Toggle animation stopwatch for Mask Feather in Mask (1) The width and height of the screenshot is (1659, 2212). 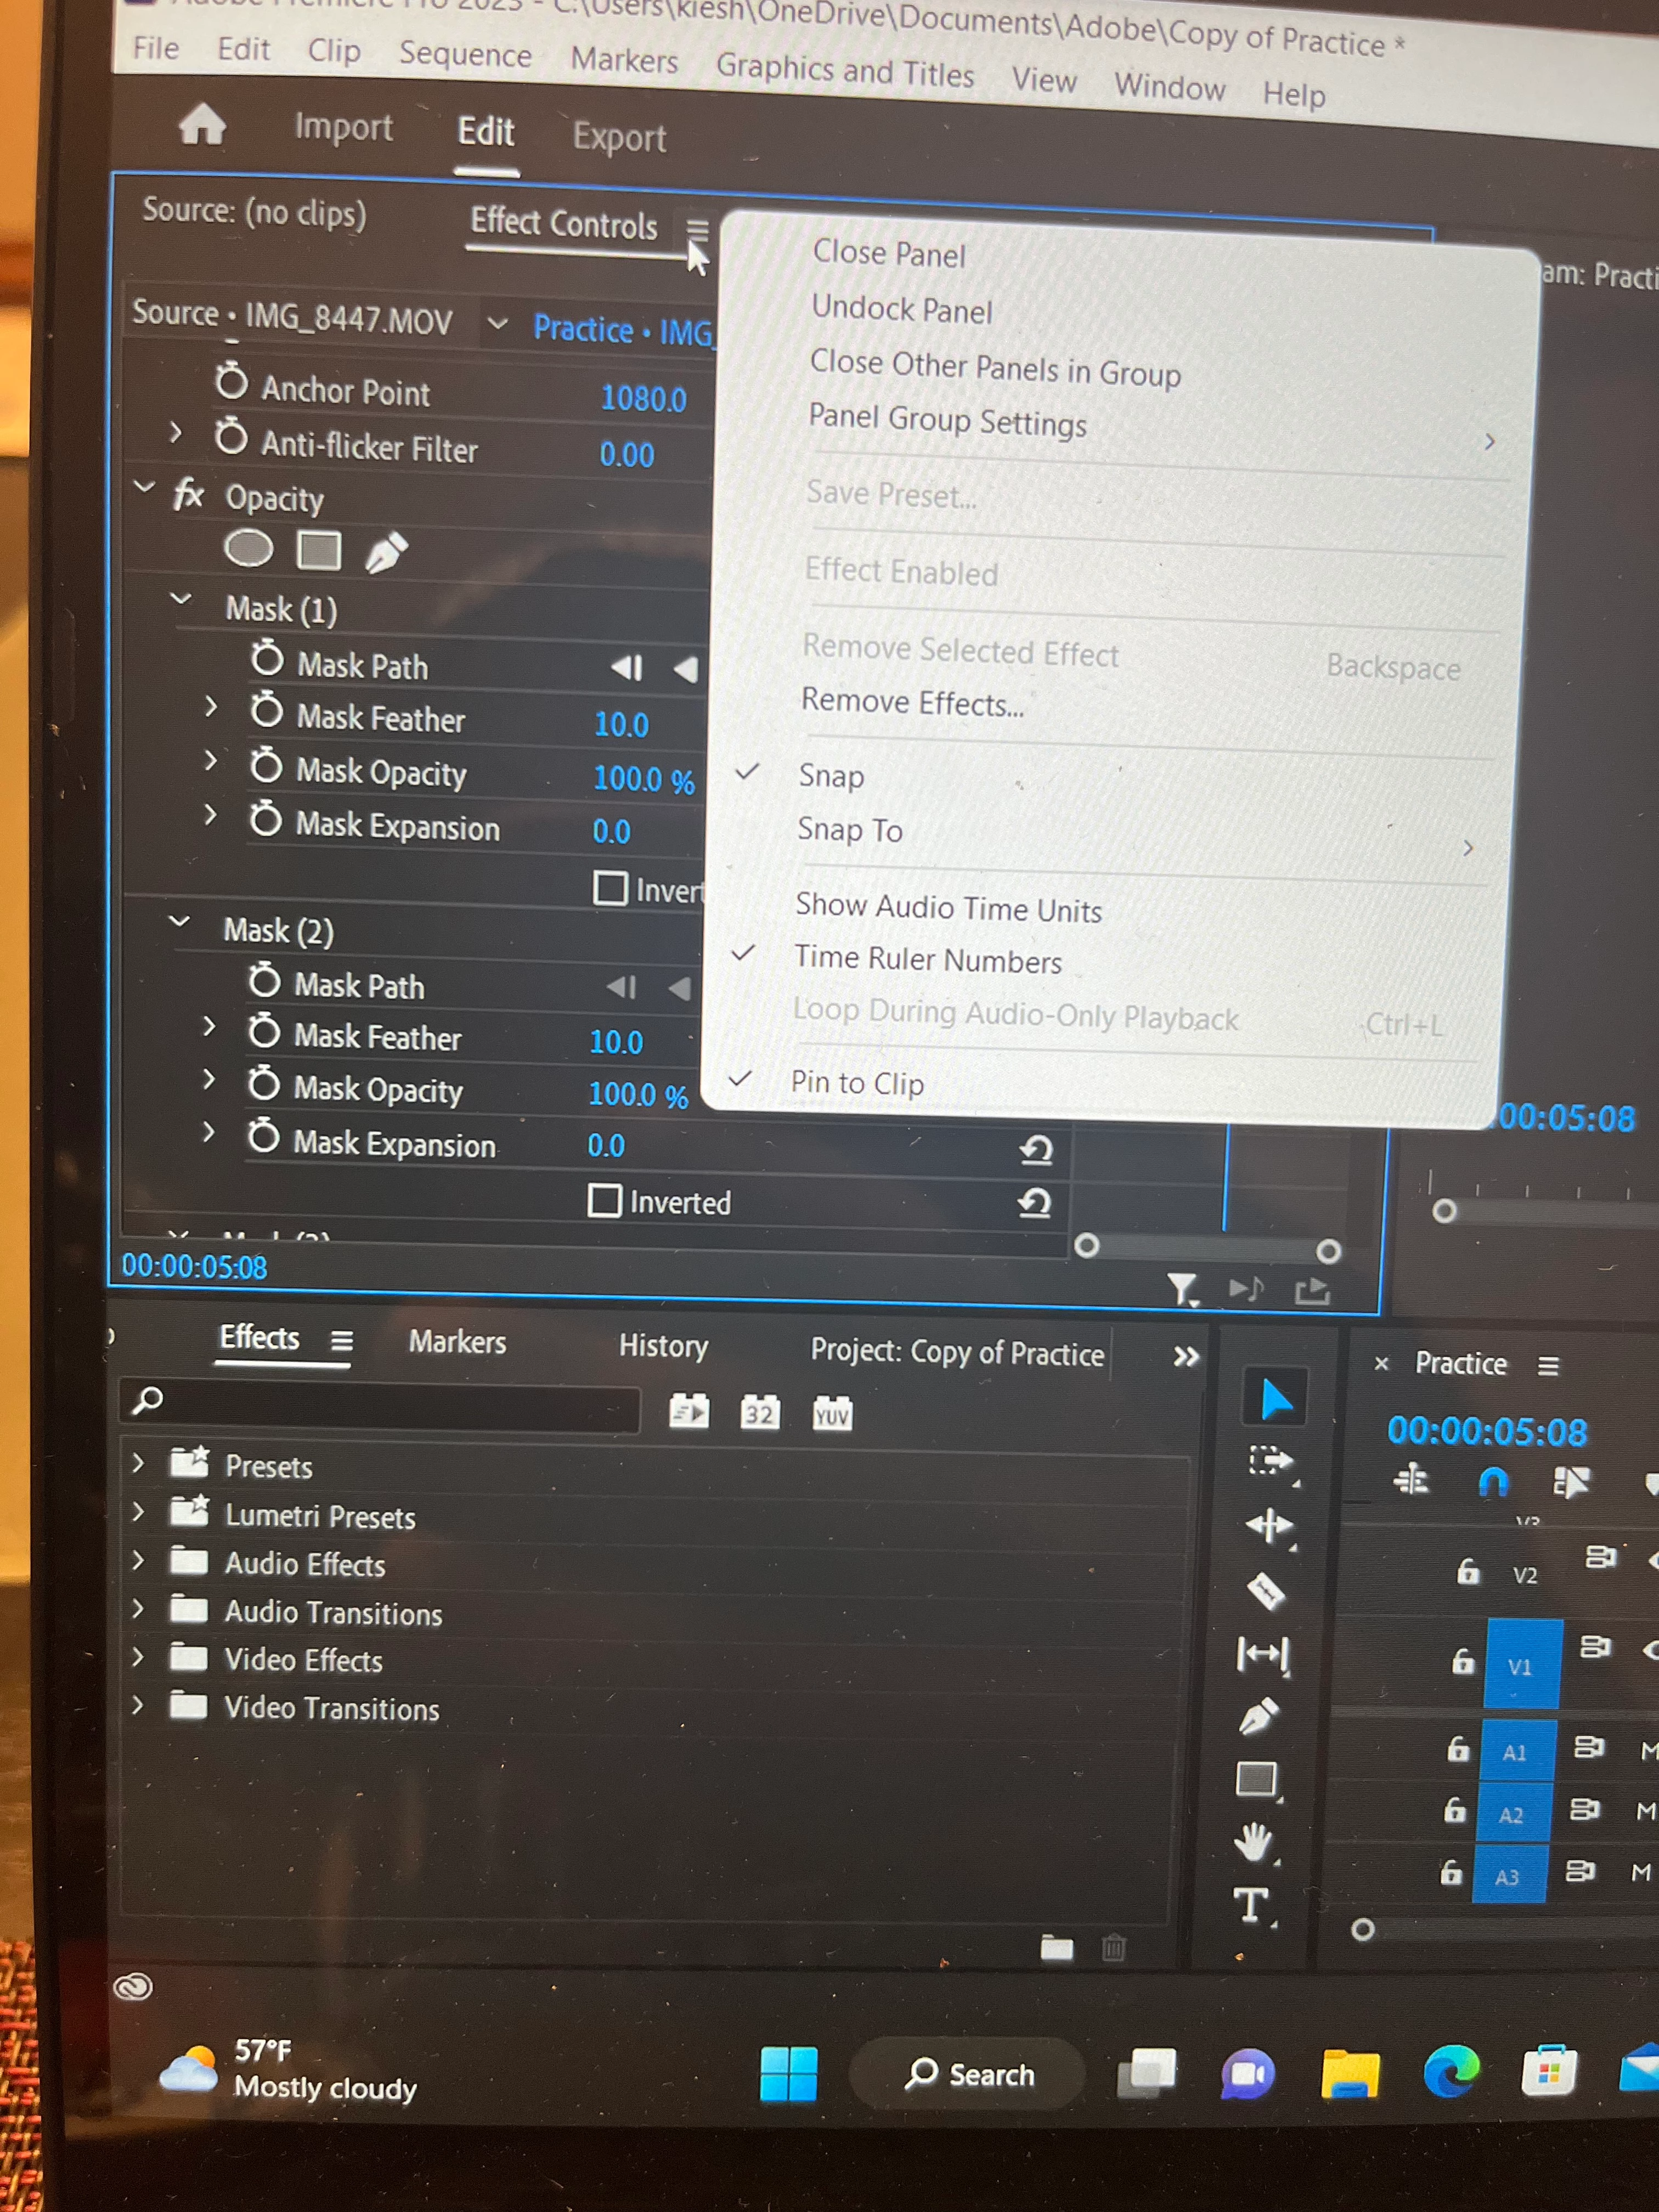[x=267, y=710]
